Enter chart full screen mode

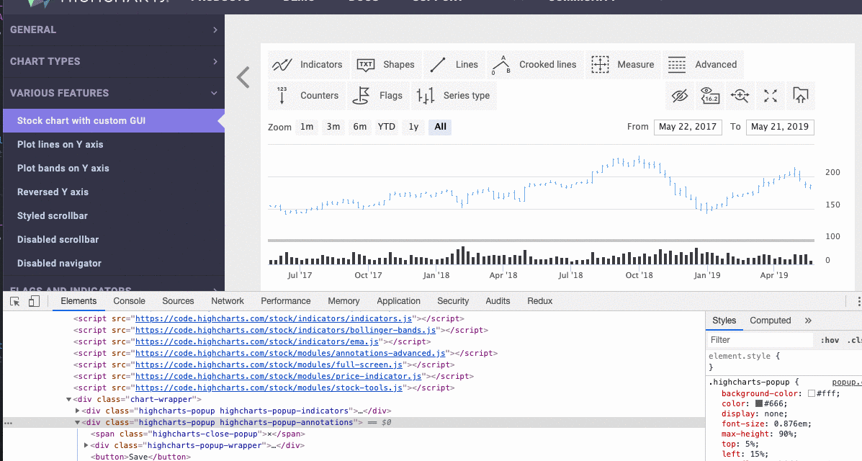click(770, 95)
